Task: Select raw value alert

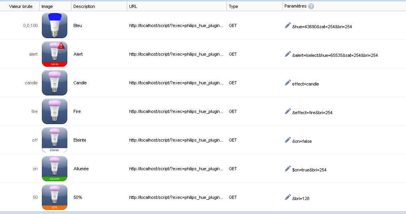Action: [33, 54]
